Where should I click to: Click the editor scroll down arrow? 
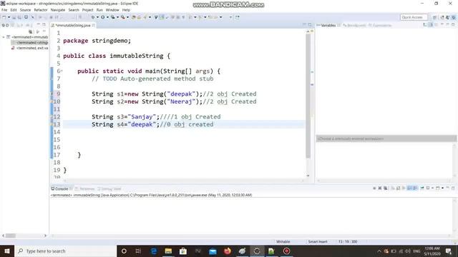pyautogui.click(x=308, y=176)
